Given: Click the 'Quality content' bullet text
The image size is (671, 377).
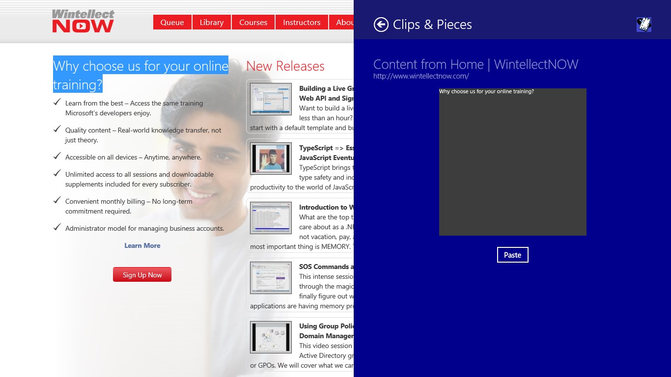Looking at the screenshot, I should coord(143,135).
